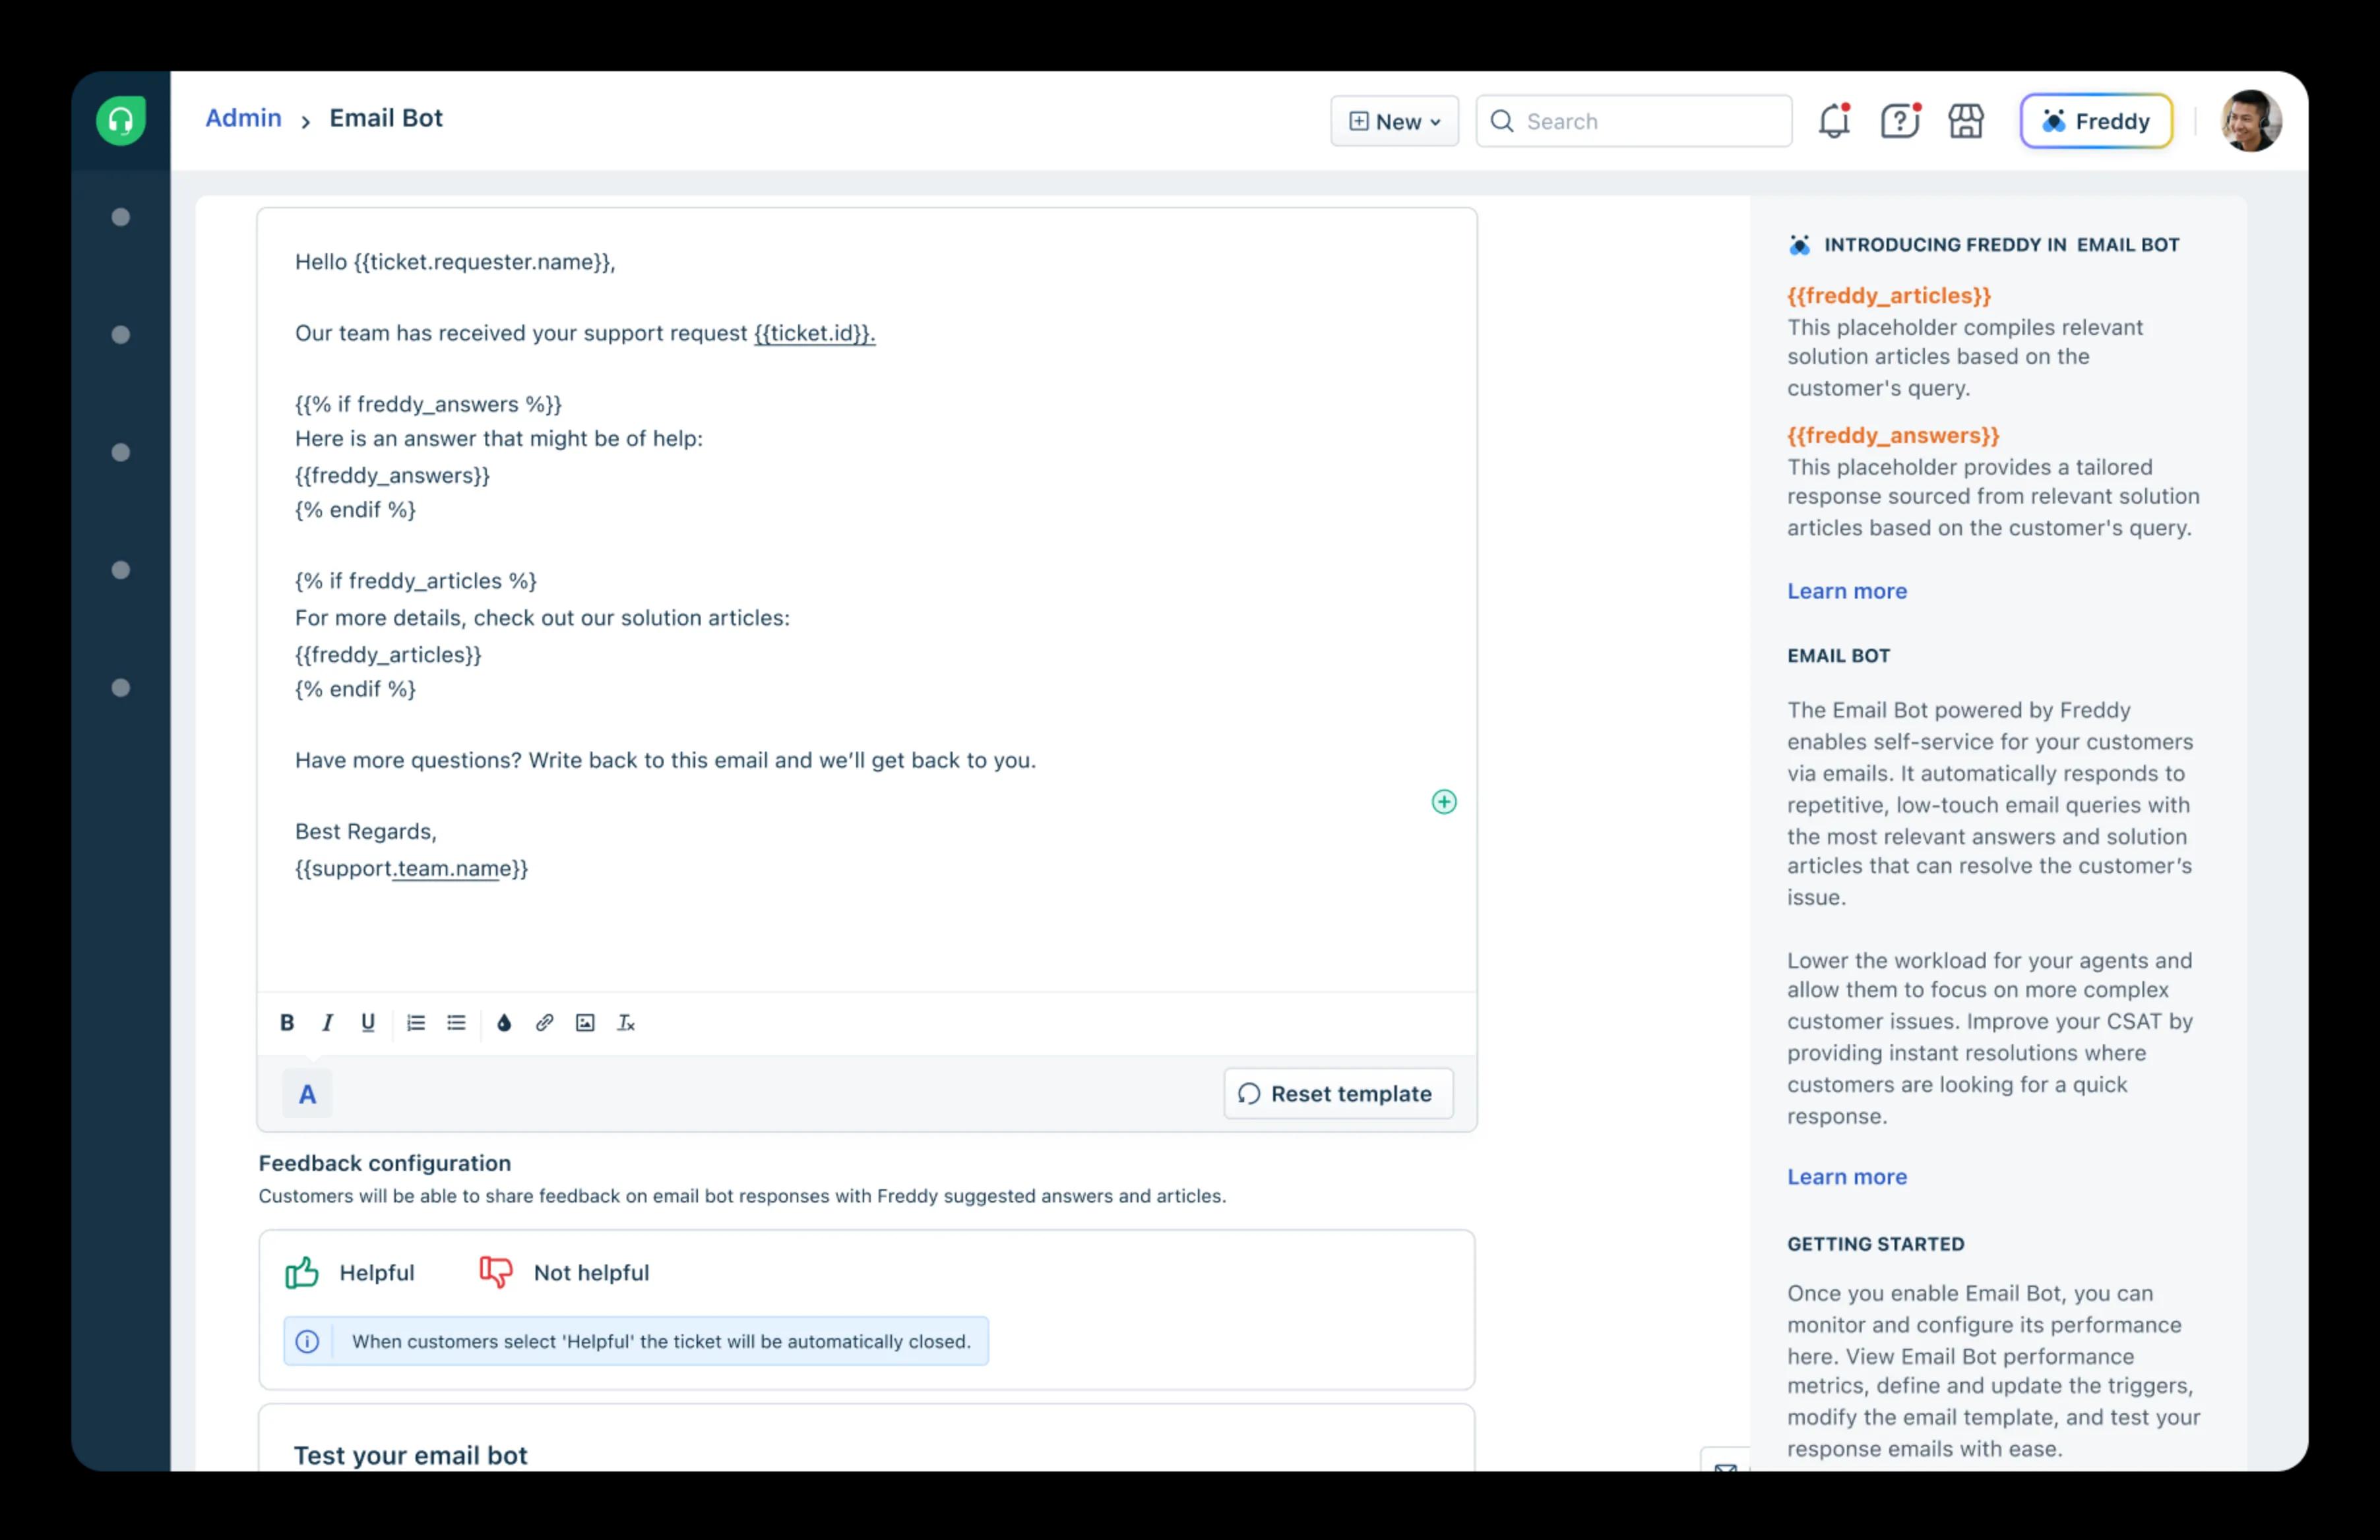
Task: Click the envelope icon near bottom edge
Action: (1726, 1467)
